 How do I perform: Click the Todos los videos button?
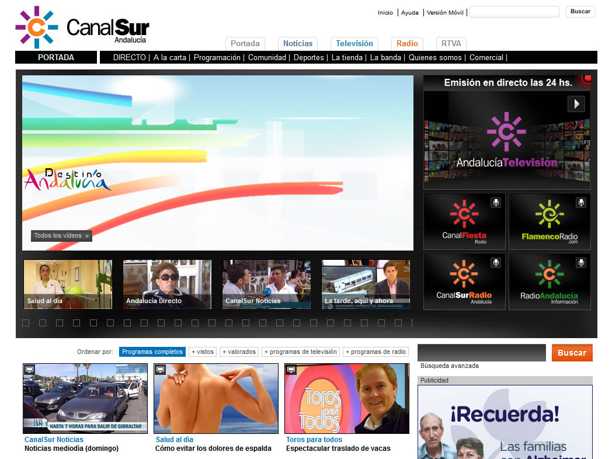pos(61,236)
